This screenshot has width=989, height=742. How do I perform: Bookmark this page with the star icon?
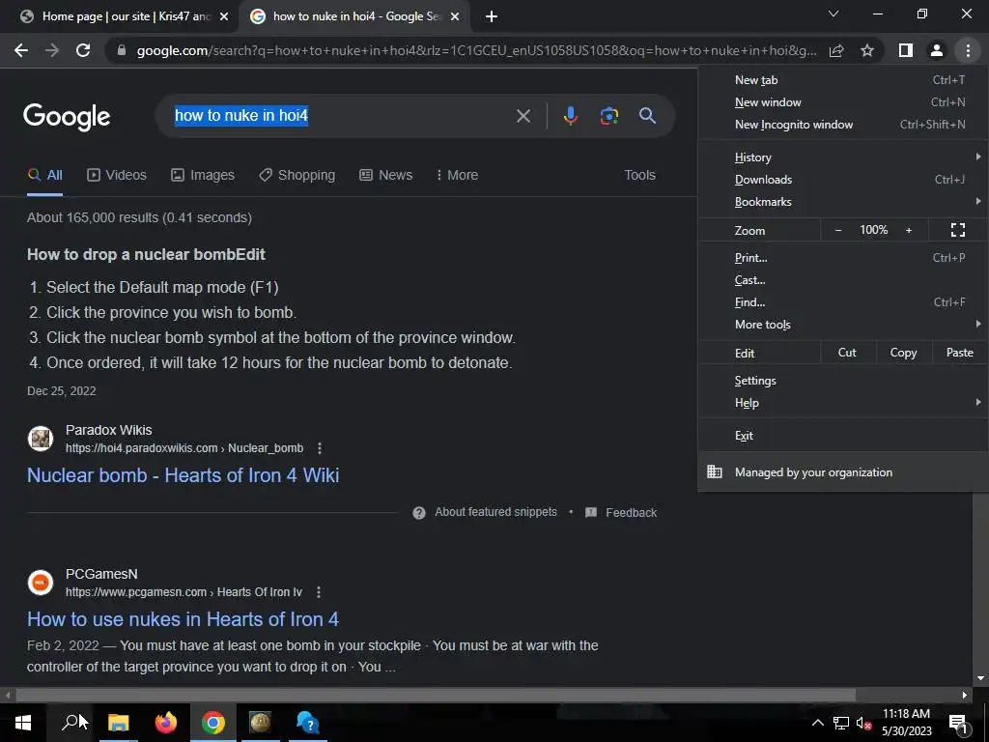tap(867, 50)
